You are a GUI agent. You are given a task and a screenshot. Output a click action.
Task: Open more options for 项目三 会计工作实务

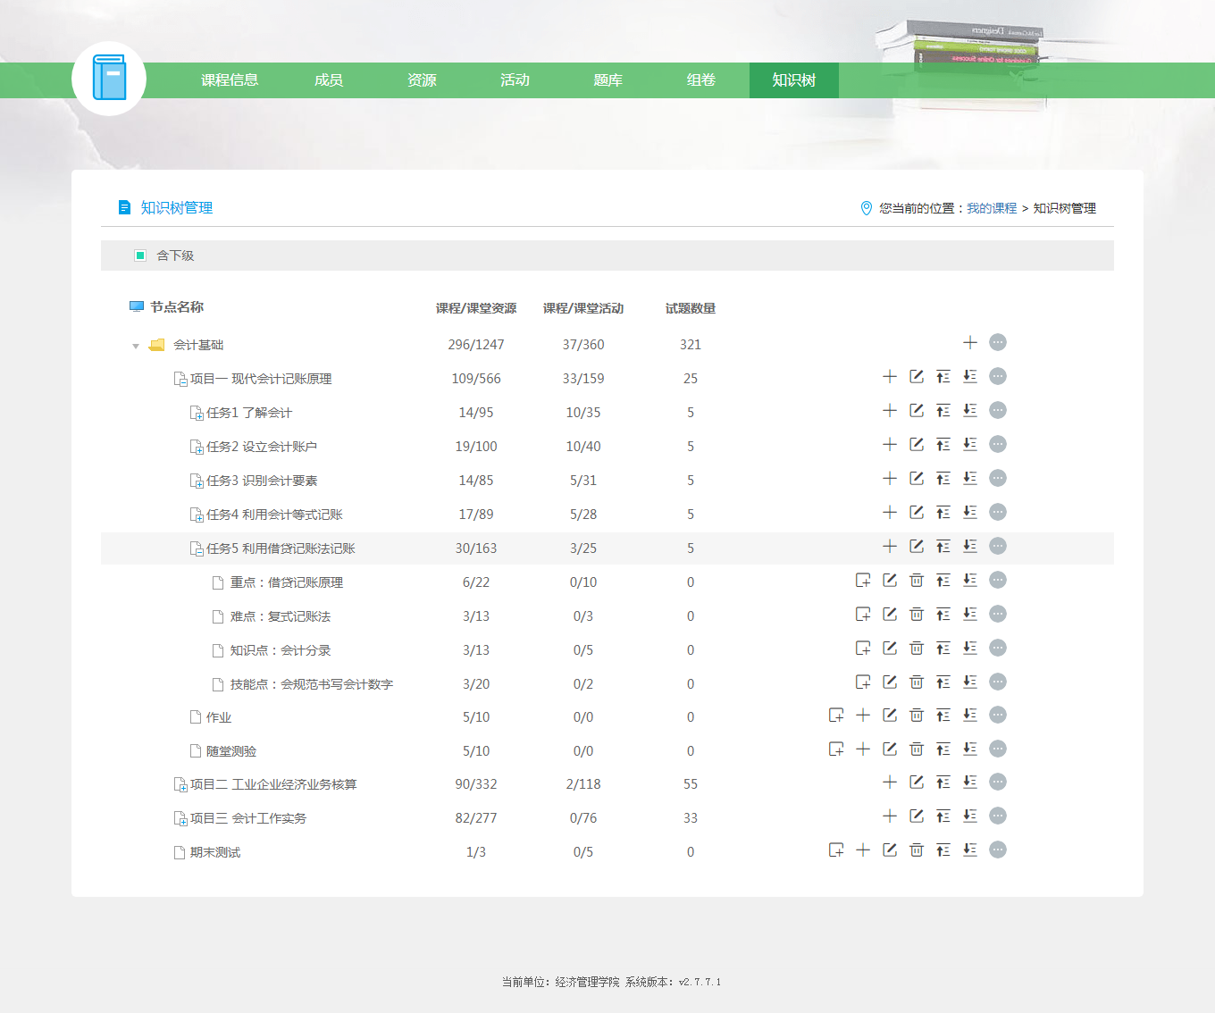(998, 816)
